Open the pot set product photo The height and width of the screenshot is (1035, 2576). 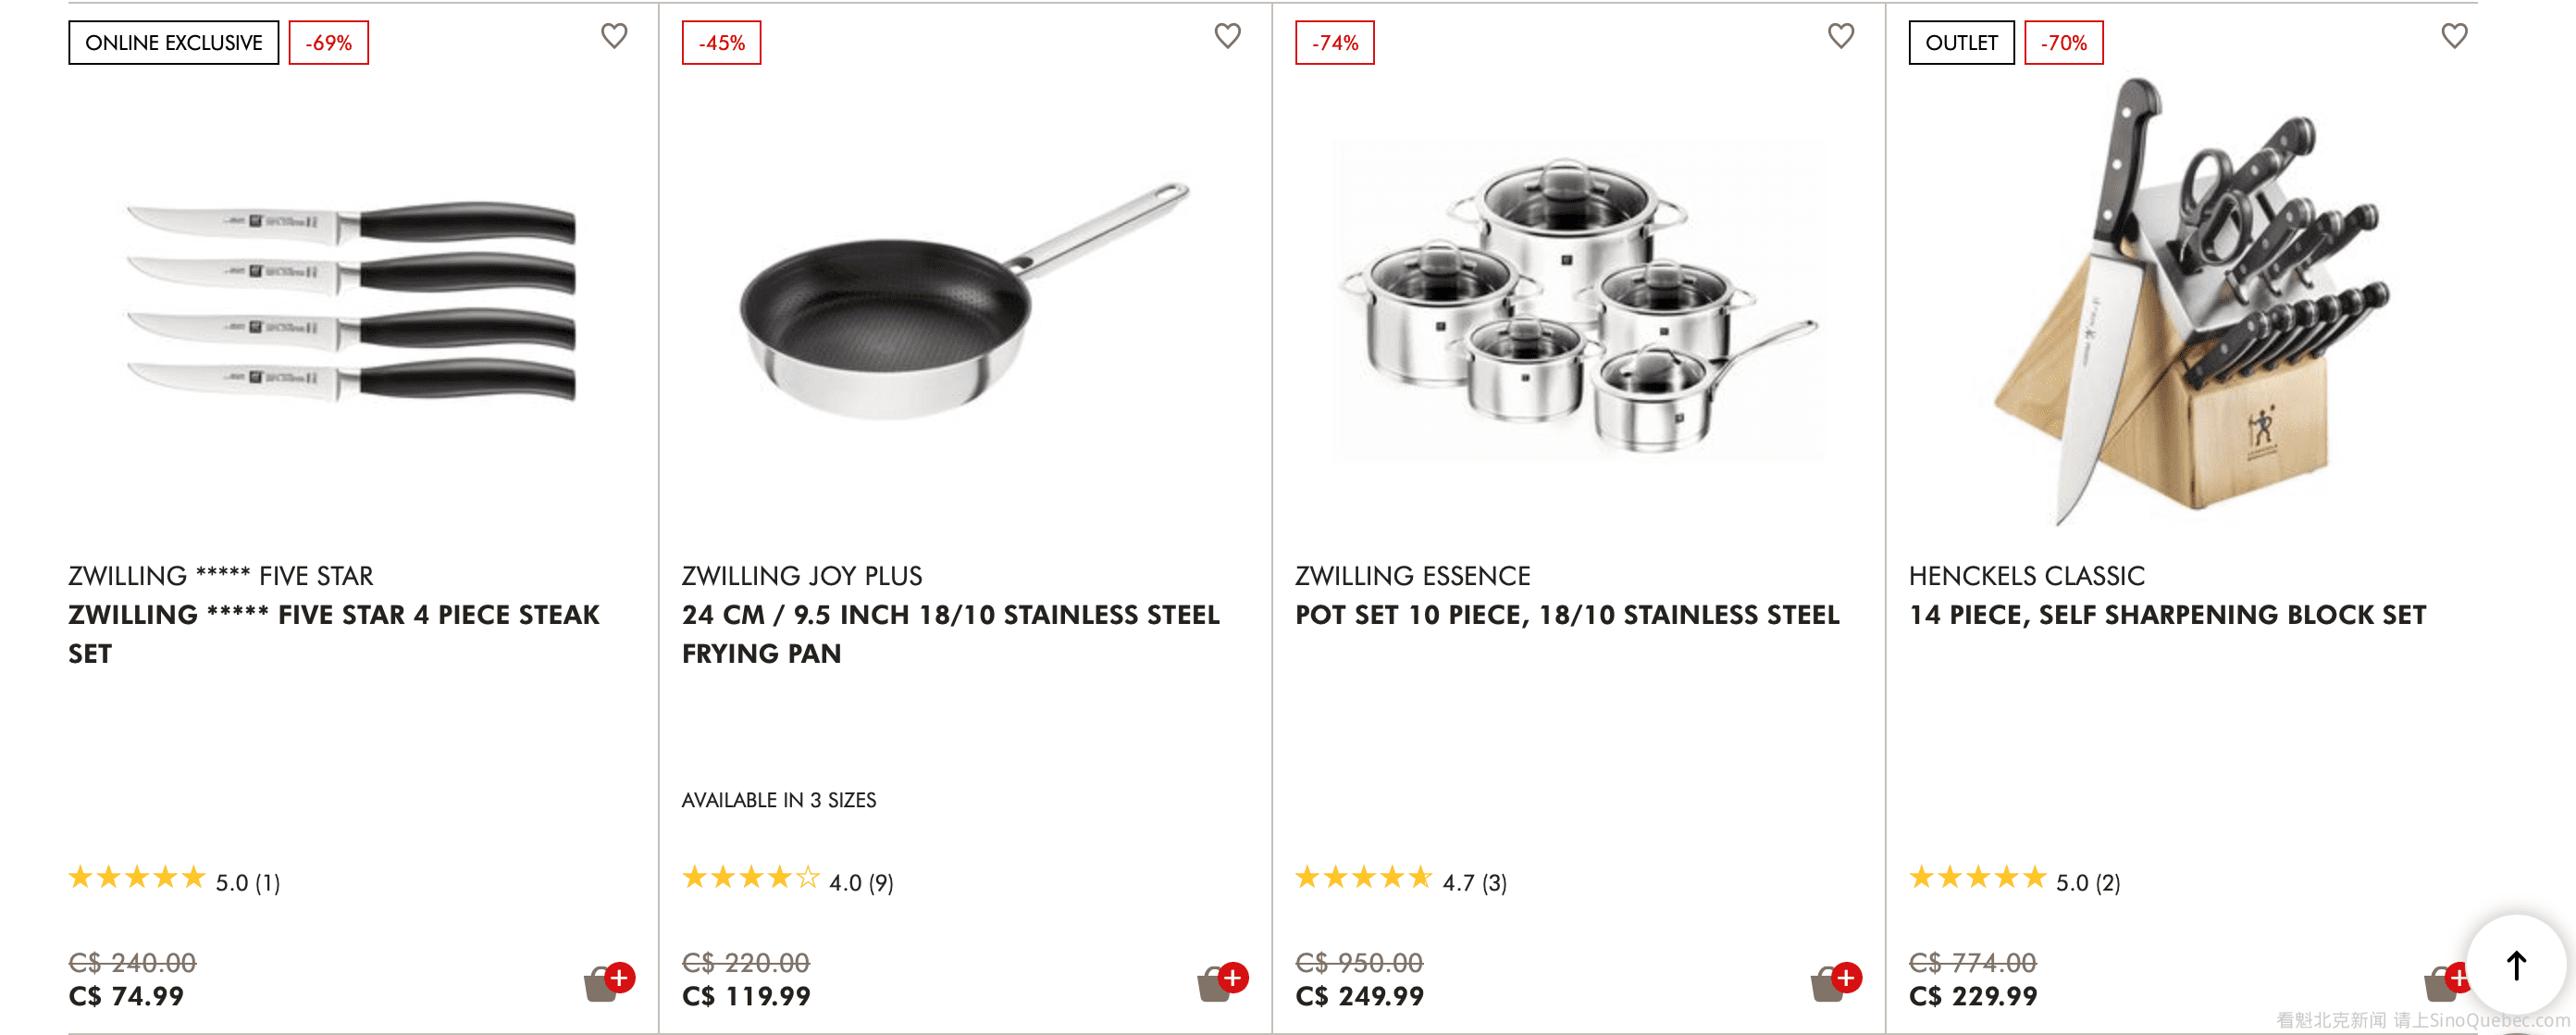click(x=1576, y=300)
